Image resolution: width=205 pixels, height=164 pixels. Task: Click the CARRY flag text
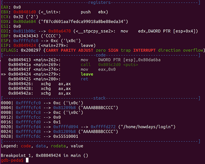(52, 50)
